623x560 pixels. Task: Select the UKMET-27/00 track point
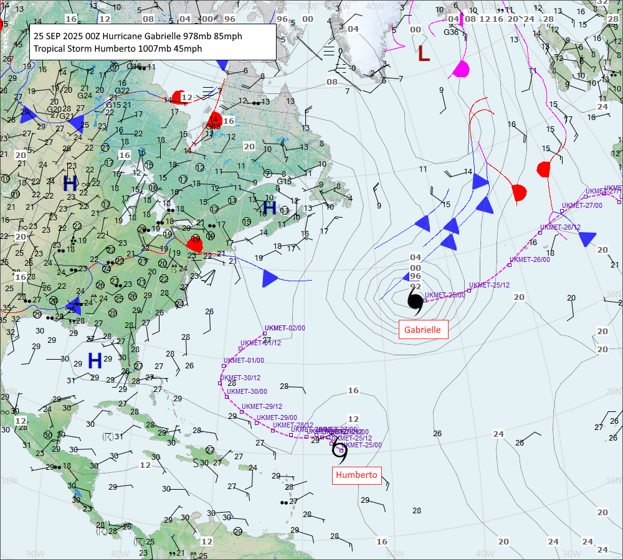coord(561,211)
